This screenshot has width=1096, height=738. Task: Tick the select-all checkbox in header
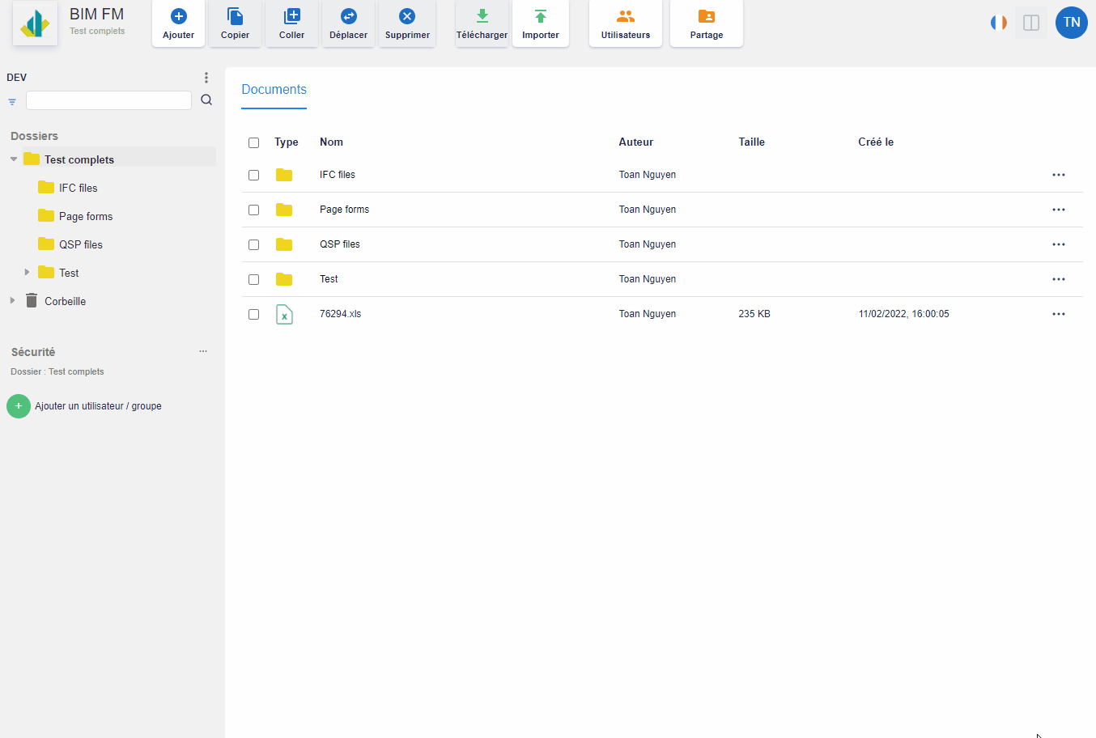[x=254, y=142]
